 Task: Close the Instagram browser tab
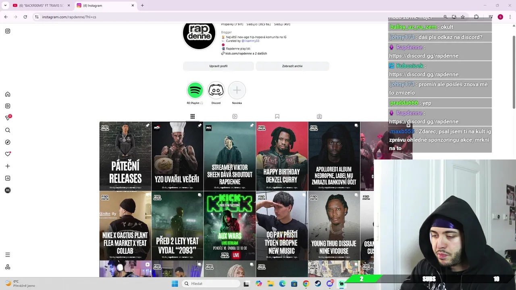pyautogui.click(x=133, y=5)
